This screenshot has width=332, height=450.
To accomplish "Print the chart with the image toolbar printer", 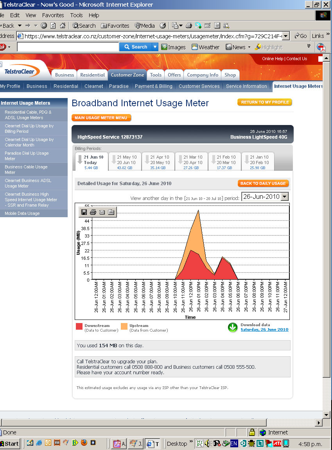I will coord(93,212).
